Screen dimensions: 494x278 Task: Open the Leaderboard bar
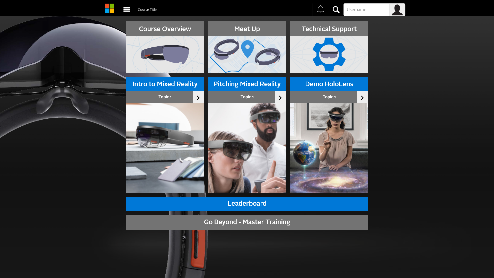247,204
